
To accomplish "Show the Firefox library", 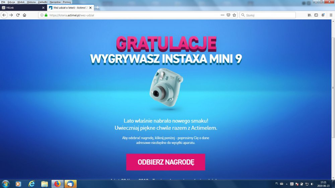I will coord(310,15).
